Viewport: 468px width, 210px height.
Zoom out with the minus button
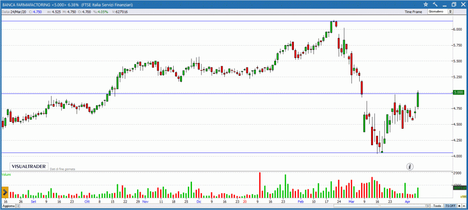pos(464,206)
